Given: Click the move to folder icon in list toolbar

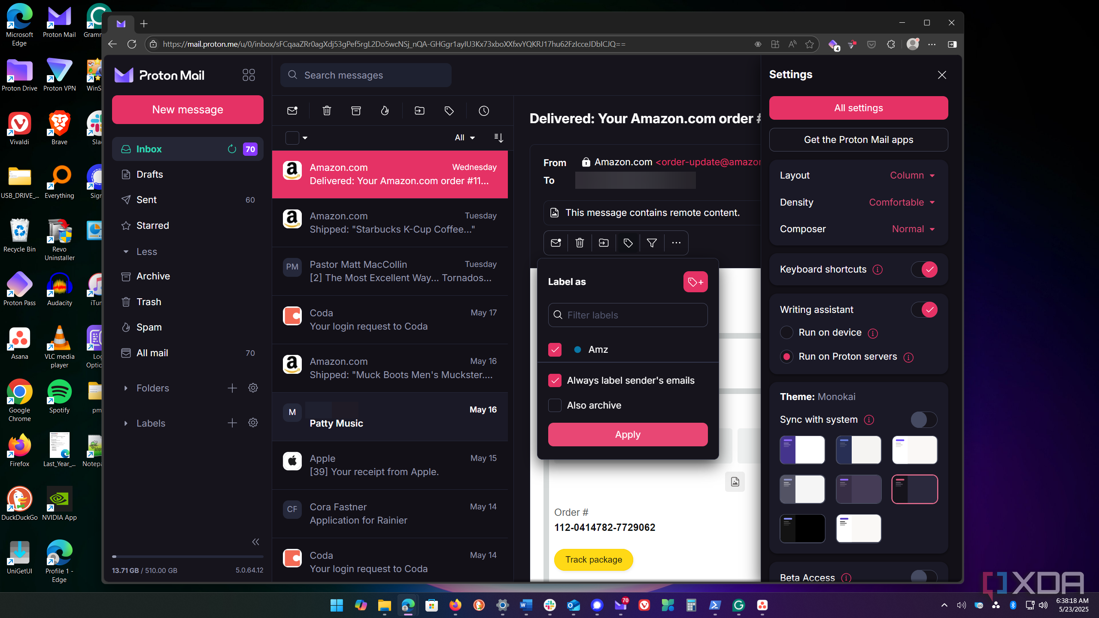Looking at the screenshot, I should [419, 111].
